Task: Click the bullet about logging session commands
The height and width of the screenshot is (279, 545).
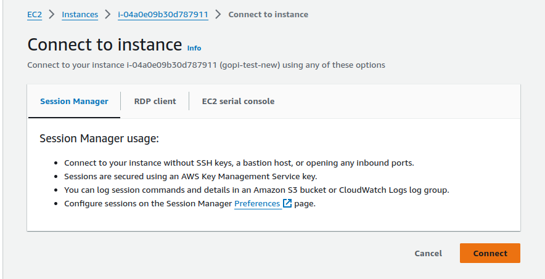Action: point(256,190)
